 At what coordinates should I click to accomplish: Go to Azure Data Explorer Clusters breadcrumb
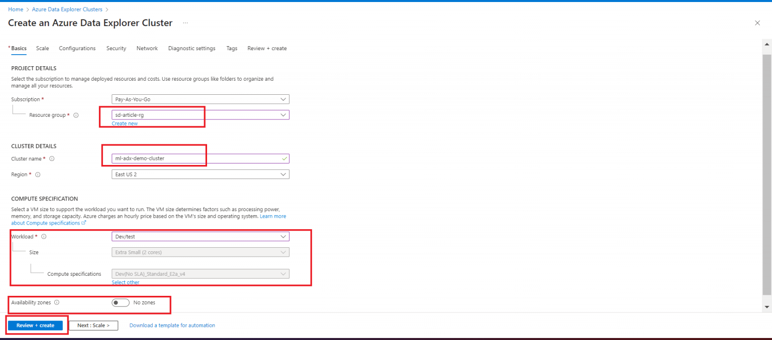tap(67, 10)
